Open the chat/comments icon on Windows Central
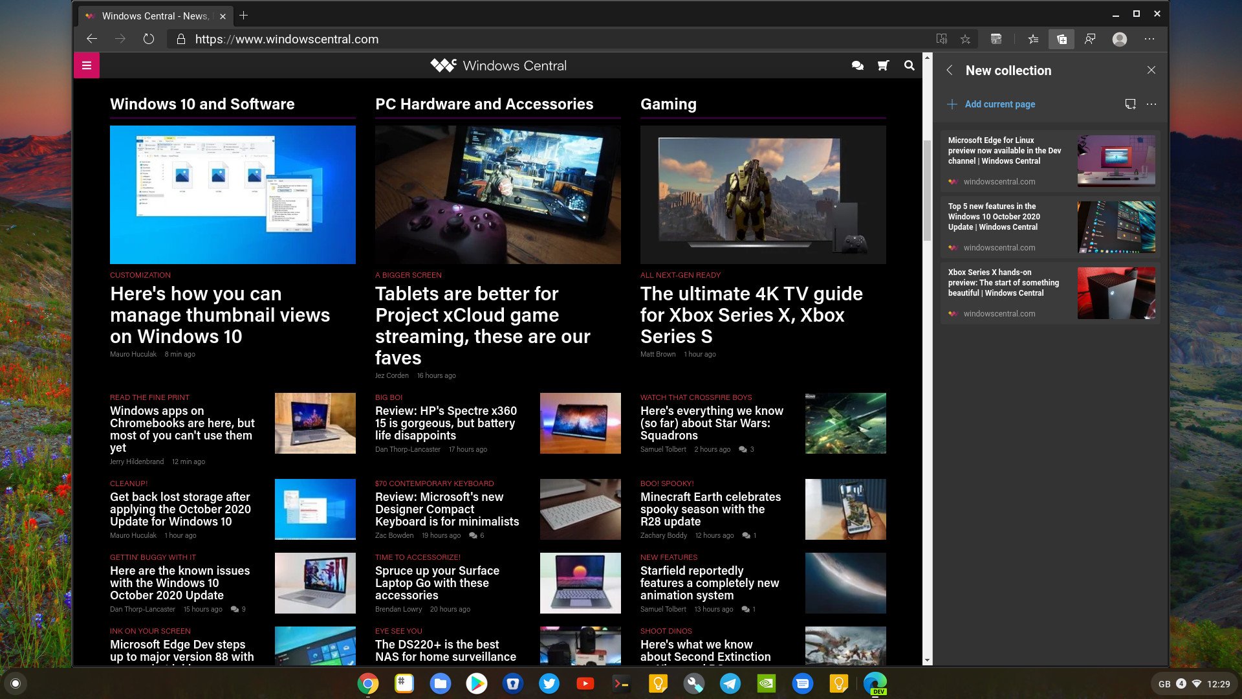 [x=857, y=66]
